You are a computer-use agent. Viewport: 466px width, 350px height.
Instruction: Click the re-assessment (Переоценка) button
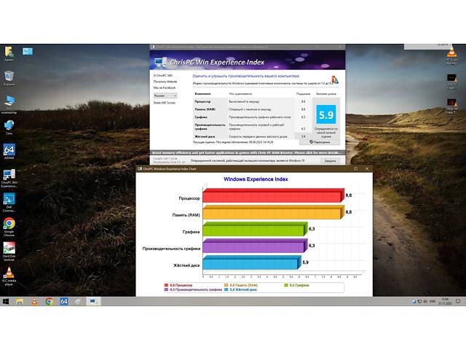point(320,142)
